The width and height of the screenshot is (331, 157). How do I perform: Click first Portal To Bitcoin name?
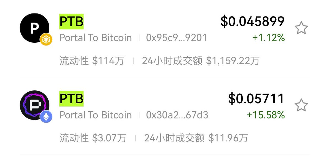(x=96, y=38)
